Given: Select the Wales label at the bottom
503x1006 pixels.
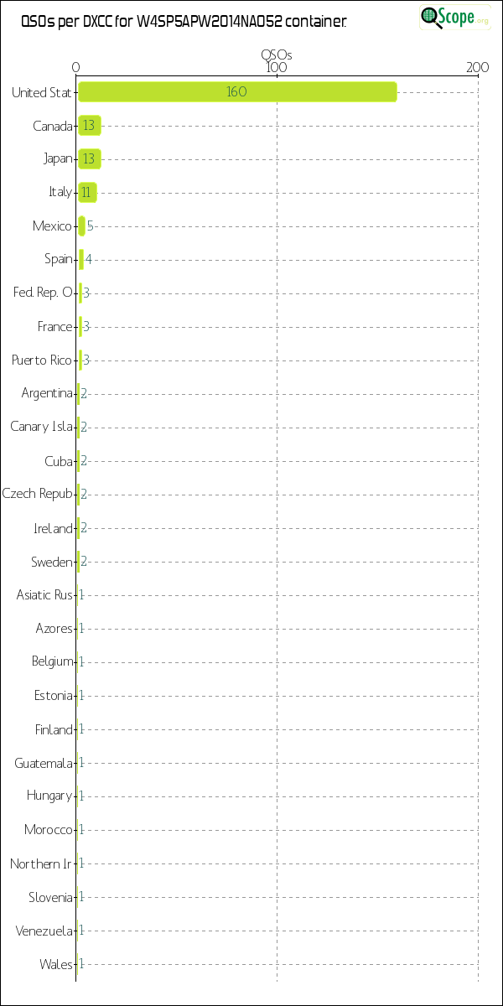Looking at the screenshot, I should tap(56, 964).
